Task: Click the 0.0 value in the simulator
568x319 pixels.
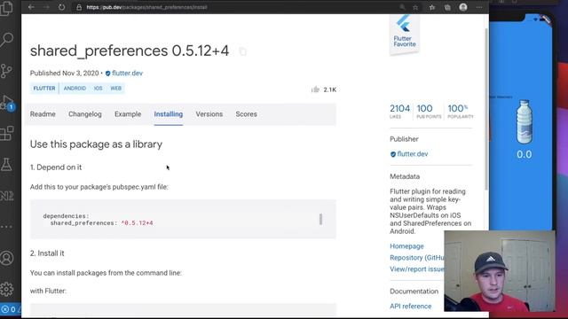Action: pos(525,154)
